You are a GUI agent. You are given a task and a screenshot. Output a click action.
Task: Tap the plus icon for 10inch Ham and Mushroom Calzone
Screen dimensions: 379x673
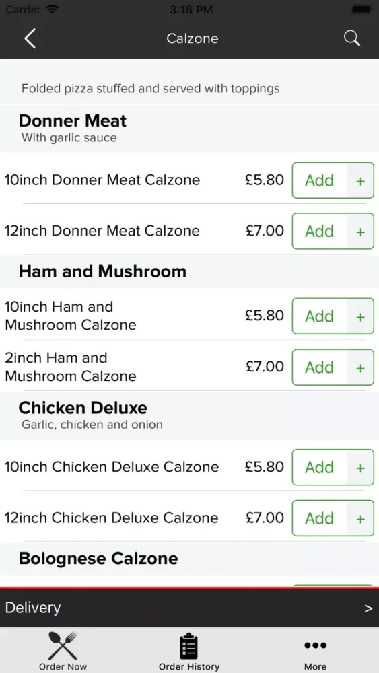pyautogui.click(x=361, y=317)
